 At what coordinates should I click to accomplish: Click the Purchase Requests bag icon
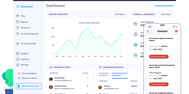click(18, 34)
